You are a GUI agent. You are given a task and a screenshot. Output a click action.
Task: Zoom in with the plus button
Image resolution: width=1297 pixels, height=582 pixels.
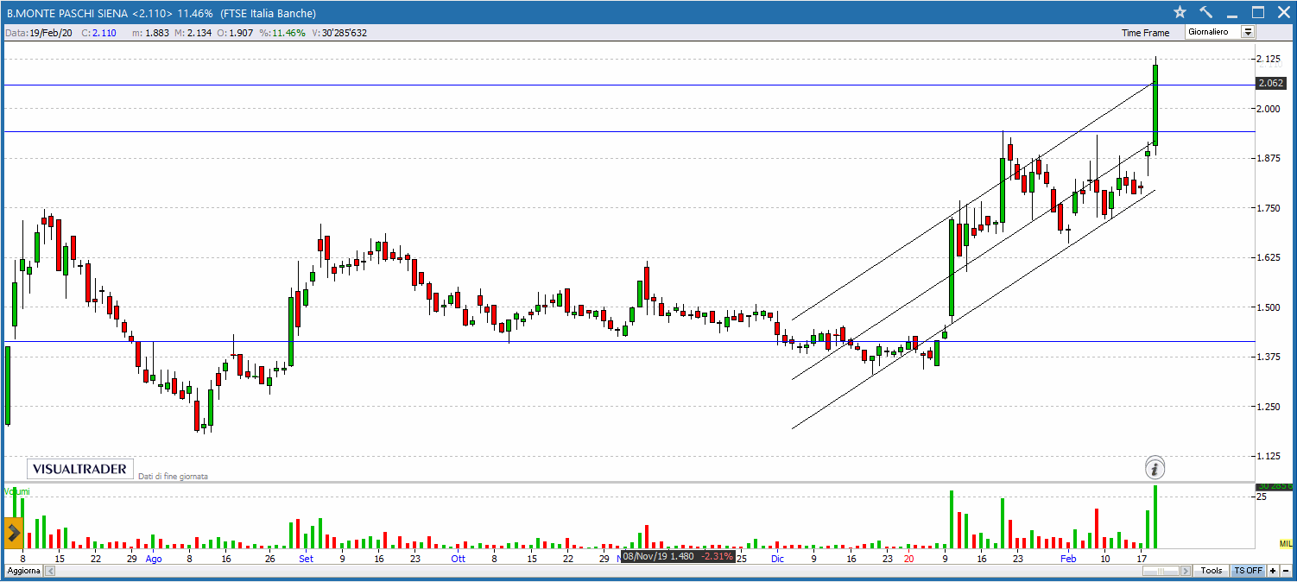click(x=1273, y=571)
